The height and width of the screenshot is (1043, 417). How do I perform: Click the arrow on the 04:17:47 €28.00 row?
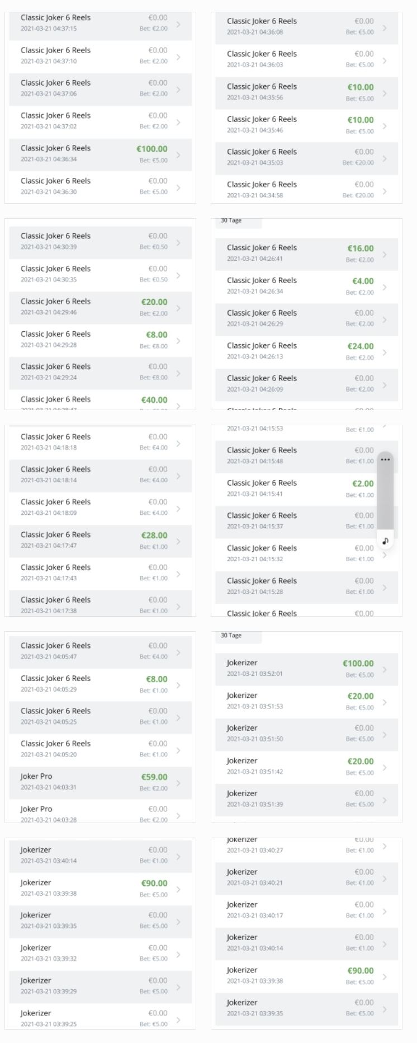178,541
